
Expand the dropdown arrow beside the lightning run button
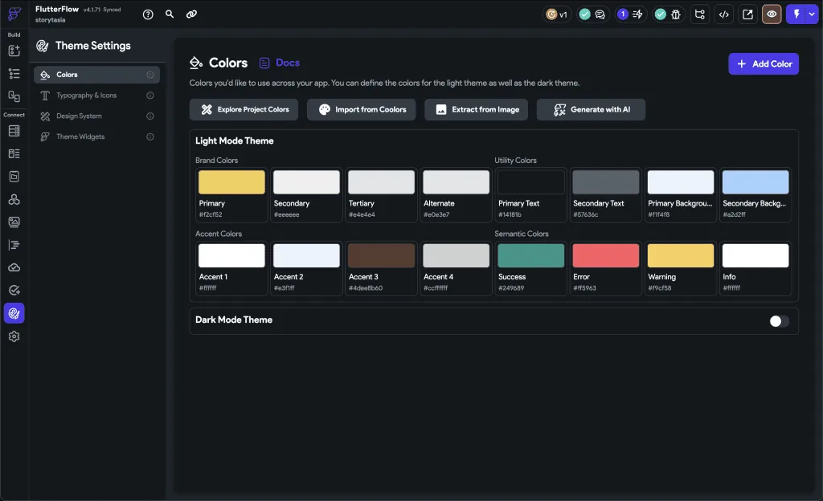coord(811,14)
